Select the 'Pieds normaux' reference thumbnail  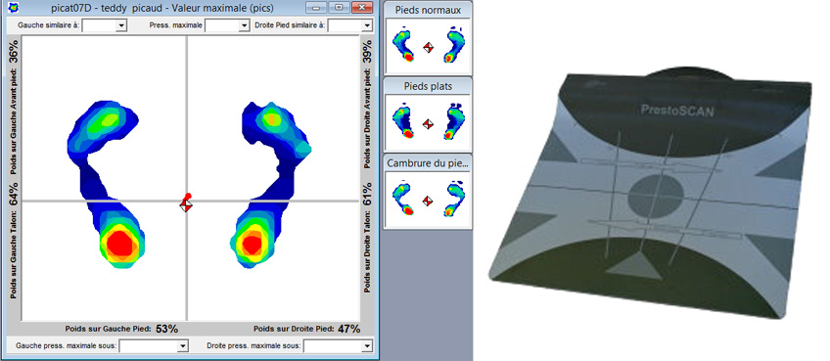(x=429, y=46)
